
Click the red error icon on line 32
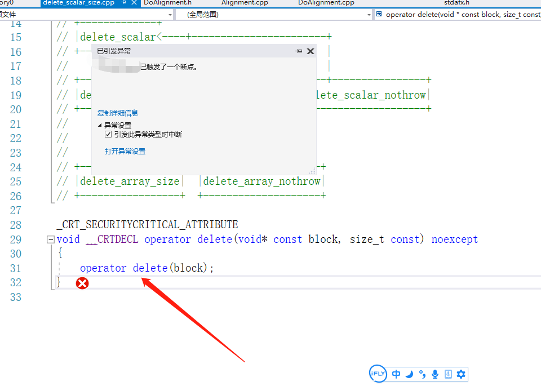tap(82, 283)
